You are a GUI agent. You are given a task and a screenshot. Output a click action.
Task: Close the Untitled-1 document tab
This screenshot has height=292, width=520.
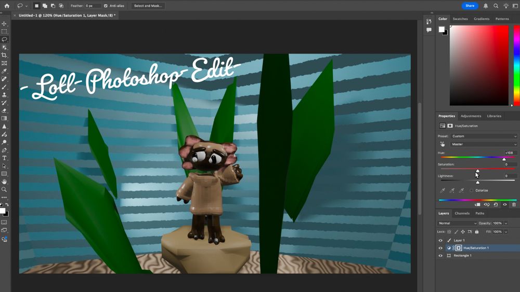click(15, 15)
